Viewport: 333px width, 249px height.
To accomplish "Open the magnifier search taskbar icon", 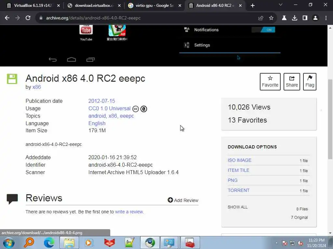I will click(x=29, y=243).
